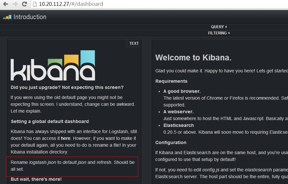Open the 'here' Logstash interface link
This screenshot has height=184, width=288.
coord(66,138)
